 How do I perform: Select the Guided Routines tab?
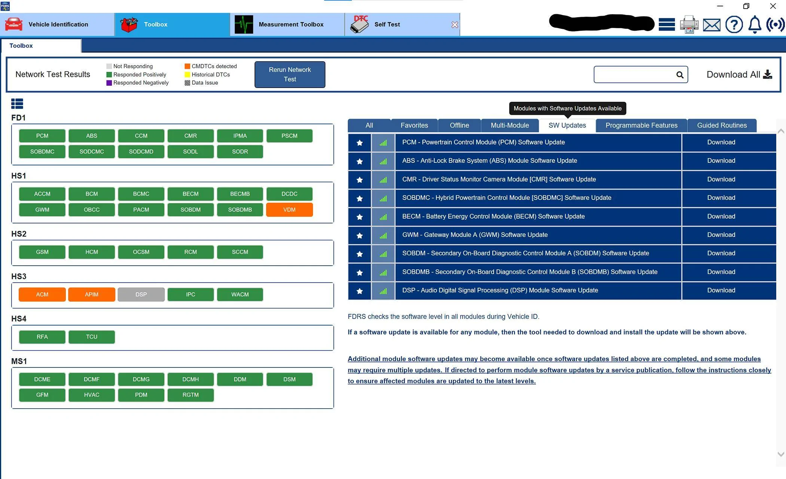point(722,125)
